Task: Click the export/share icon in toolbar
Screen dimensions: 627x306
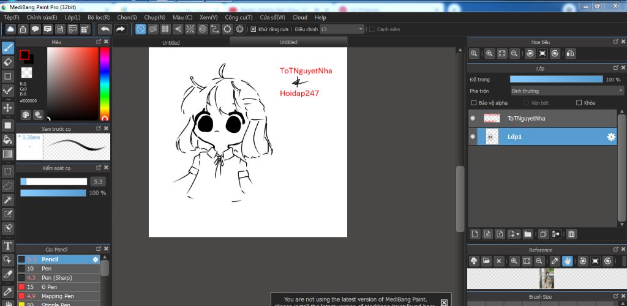Action: (23, 29)
